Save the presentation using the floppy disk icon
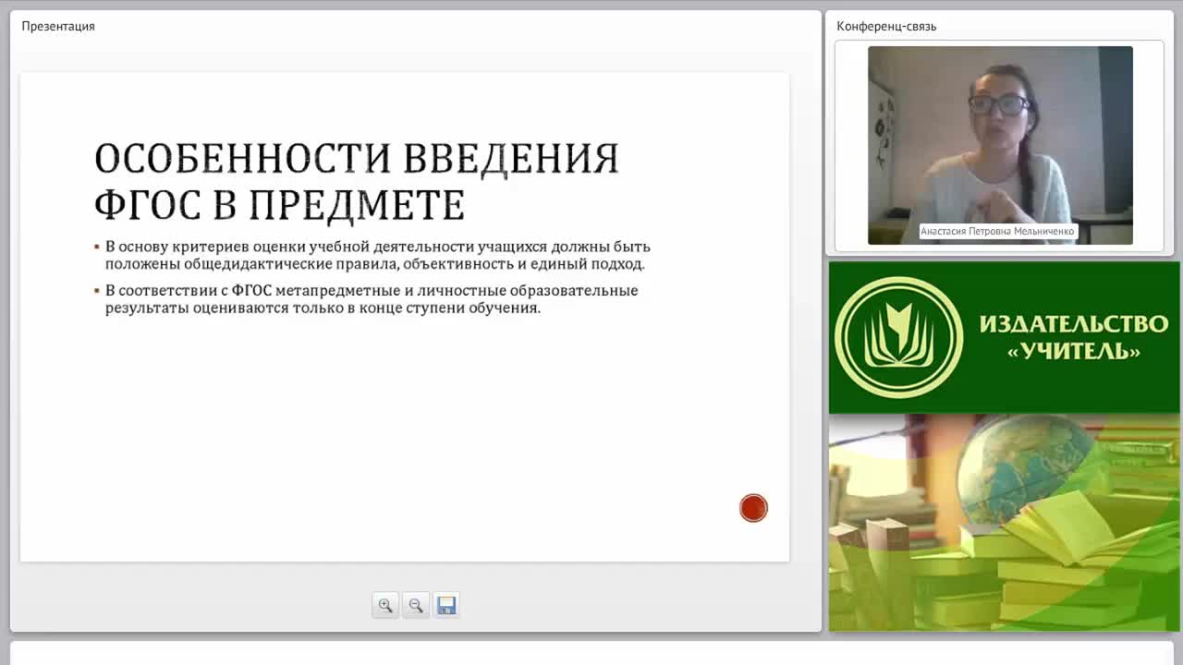The image size is (1183, 665). pos(446,605)
